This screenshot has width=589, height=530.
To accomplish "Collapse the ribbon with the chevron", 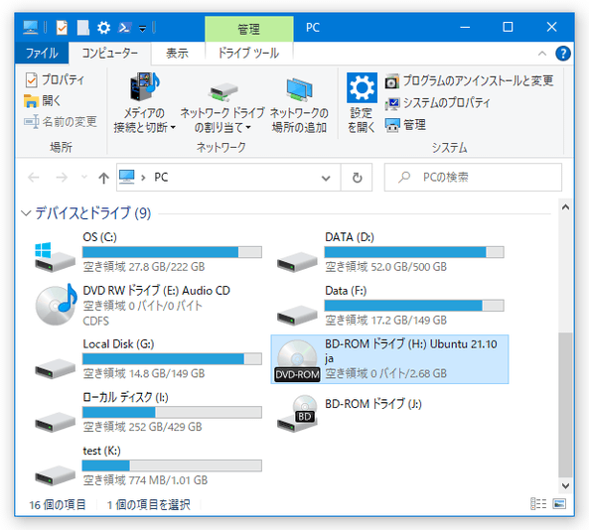I will pyautogui.click(x=541, y=54).
